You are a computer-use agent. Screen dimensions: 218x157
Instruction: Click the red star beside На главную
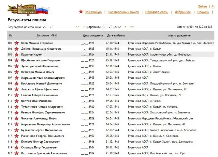80,12
